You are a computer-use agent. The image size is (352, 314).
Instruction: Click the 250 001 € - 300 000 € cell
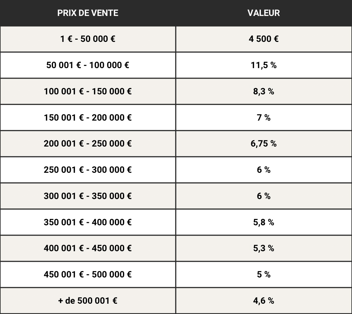(88, 170)
